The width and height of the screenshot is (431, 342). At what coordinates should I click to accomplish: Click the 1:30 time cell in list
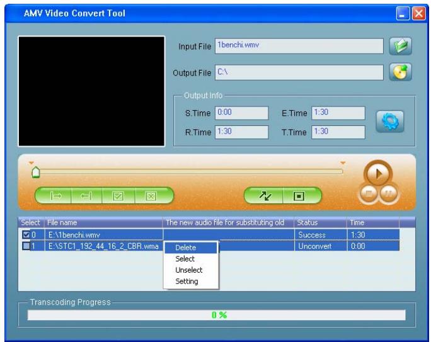373,234
